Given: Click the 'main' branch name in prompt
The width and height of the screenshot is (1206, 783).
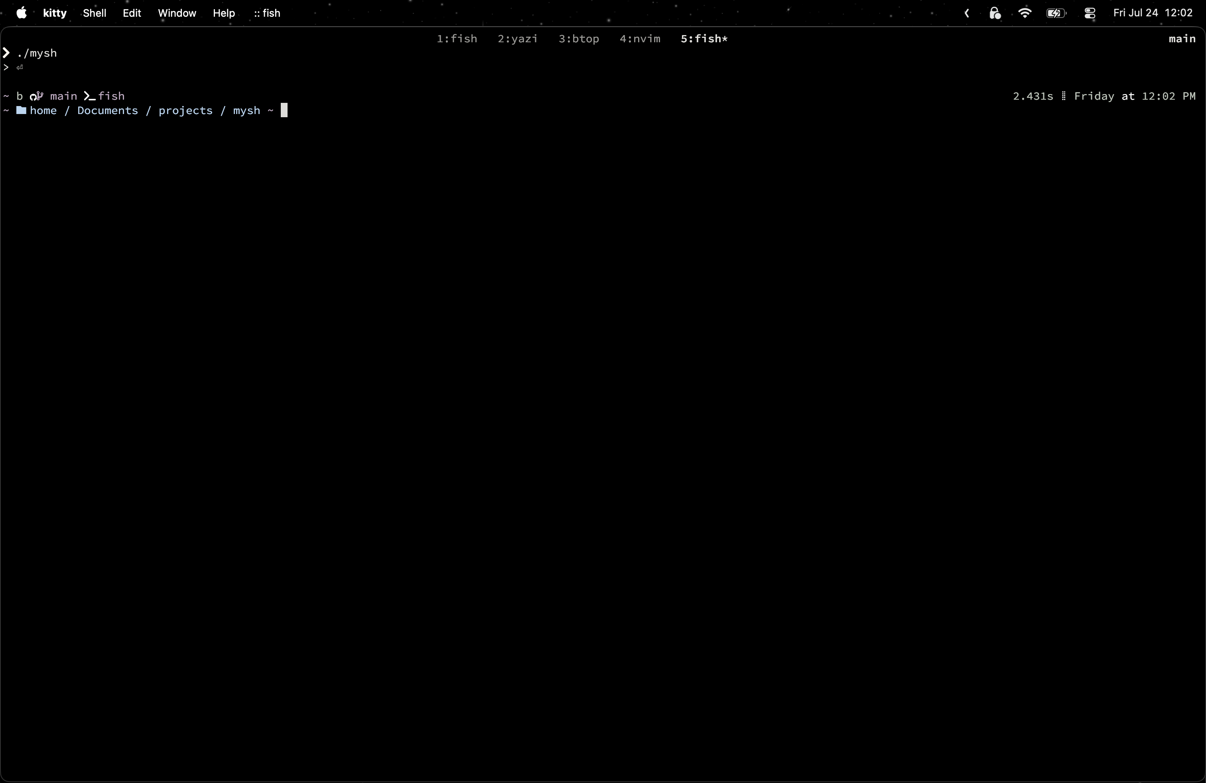Looking at the screenshot, I should pos(63,96).
